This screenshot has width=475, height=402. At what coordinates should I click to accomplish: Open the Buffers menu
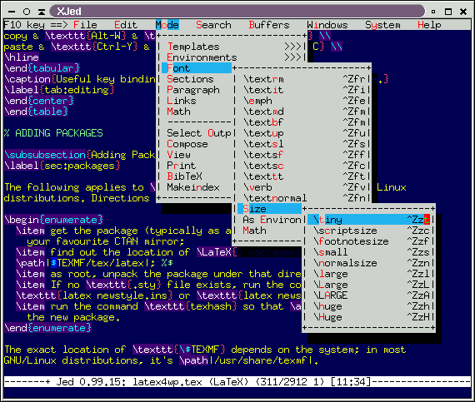point(269,25)
